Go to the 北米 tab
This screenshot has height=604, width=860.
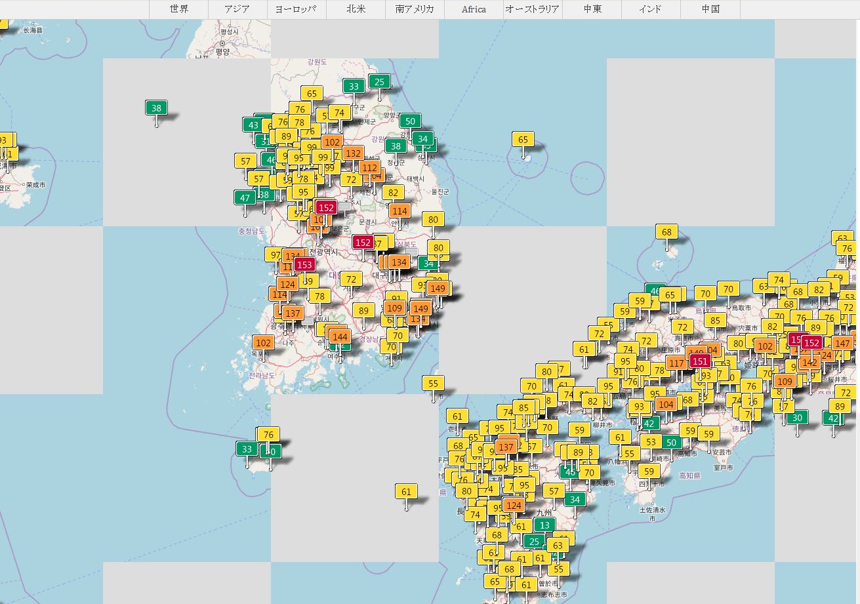(356, 9)
